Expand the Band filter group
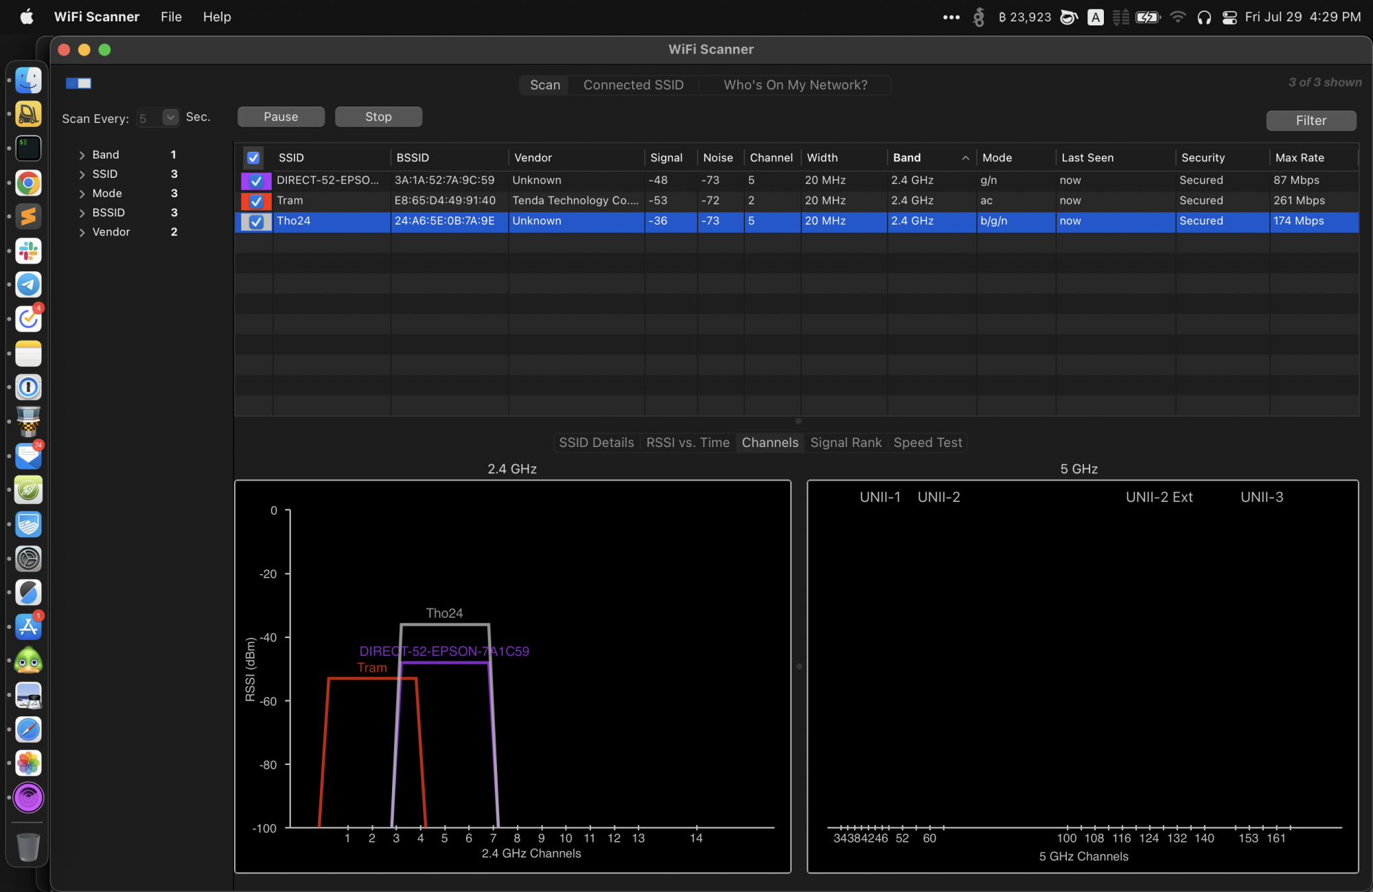The image size is (1373, 892). [82, 155]
